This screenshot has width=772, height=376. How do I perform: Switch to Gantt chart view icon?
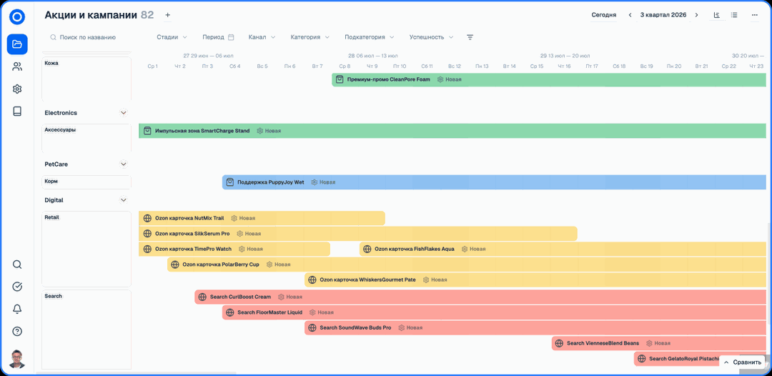pos(717,15)
